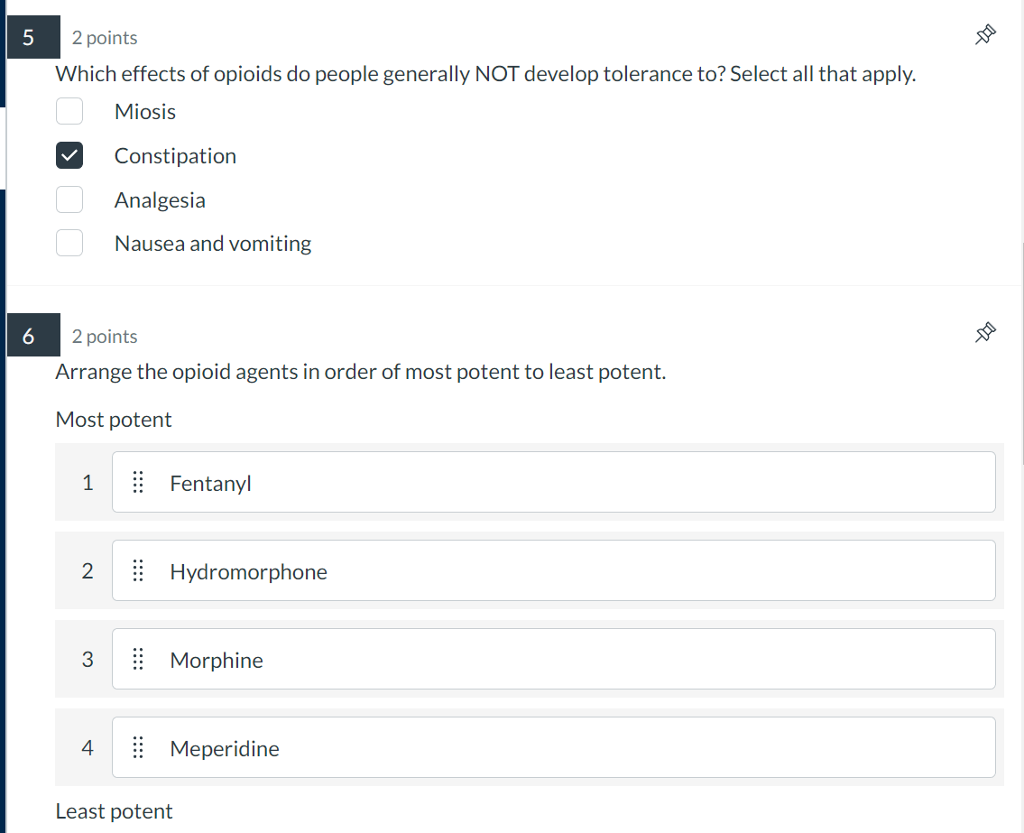Check the Miosis checkbox

tap(69, 111)
